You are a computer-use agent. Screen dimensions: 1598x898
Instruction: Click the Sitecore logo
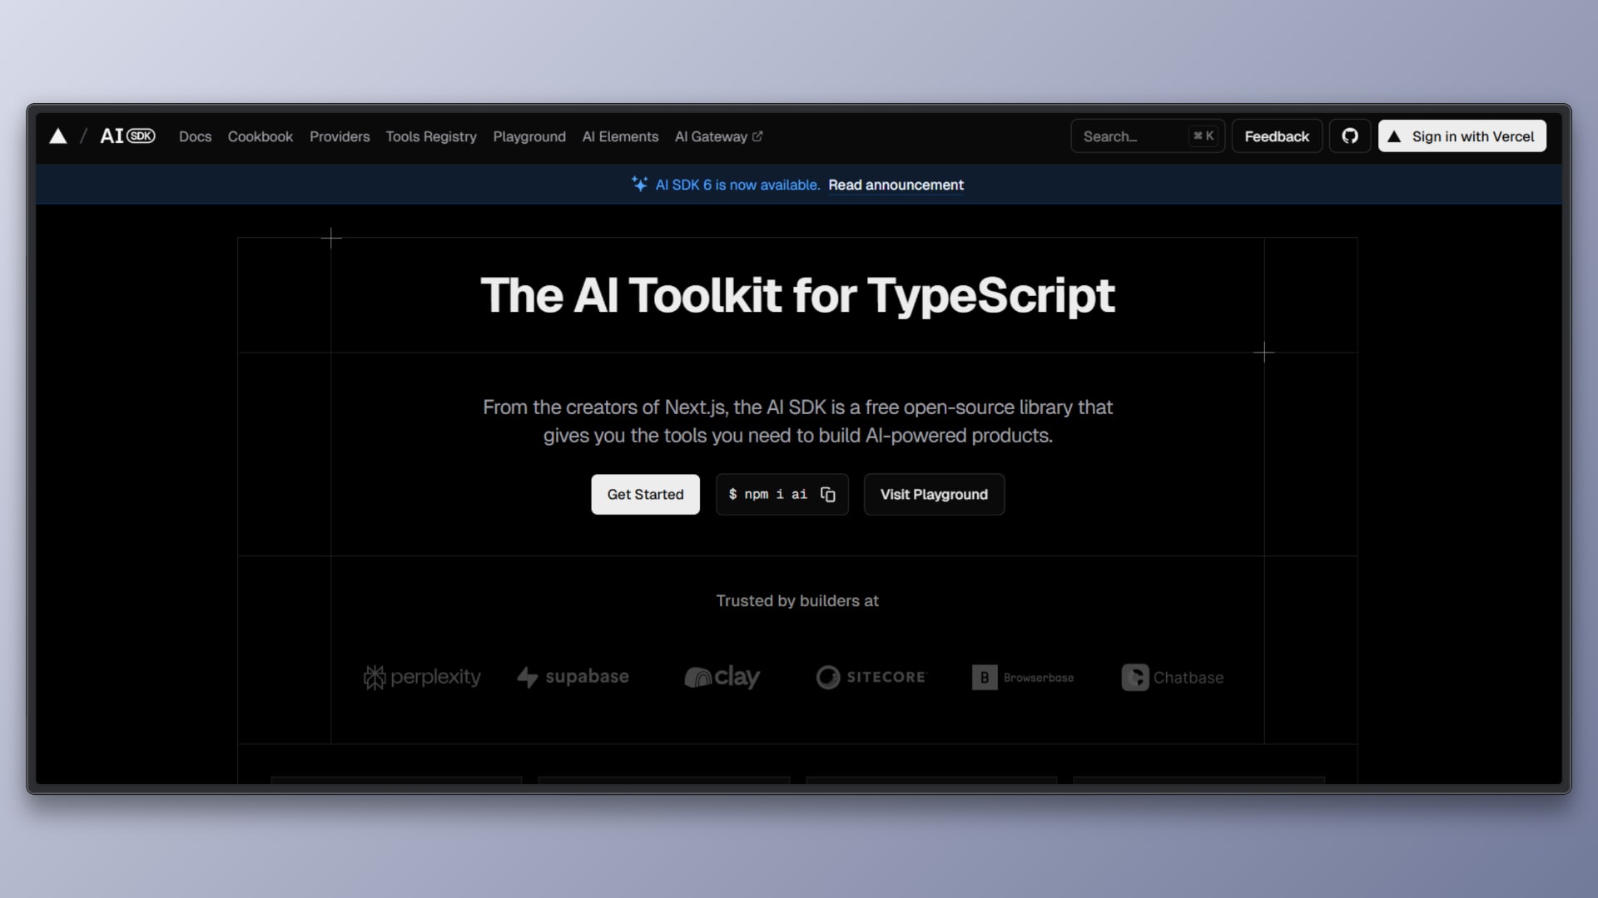click(871, 678)
